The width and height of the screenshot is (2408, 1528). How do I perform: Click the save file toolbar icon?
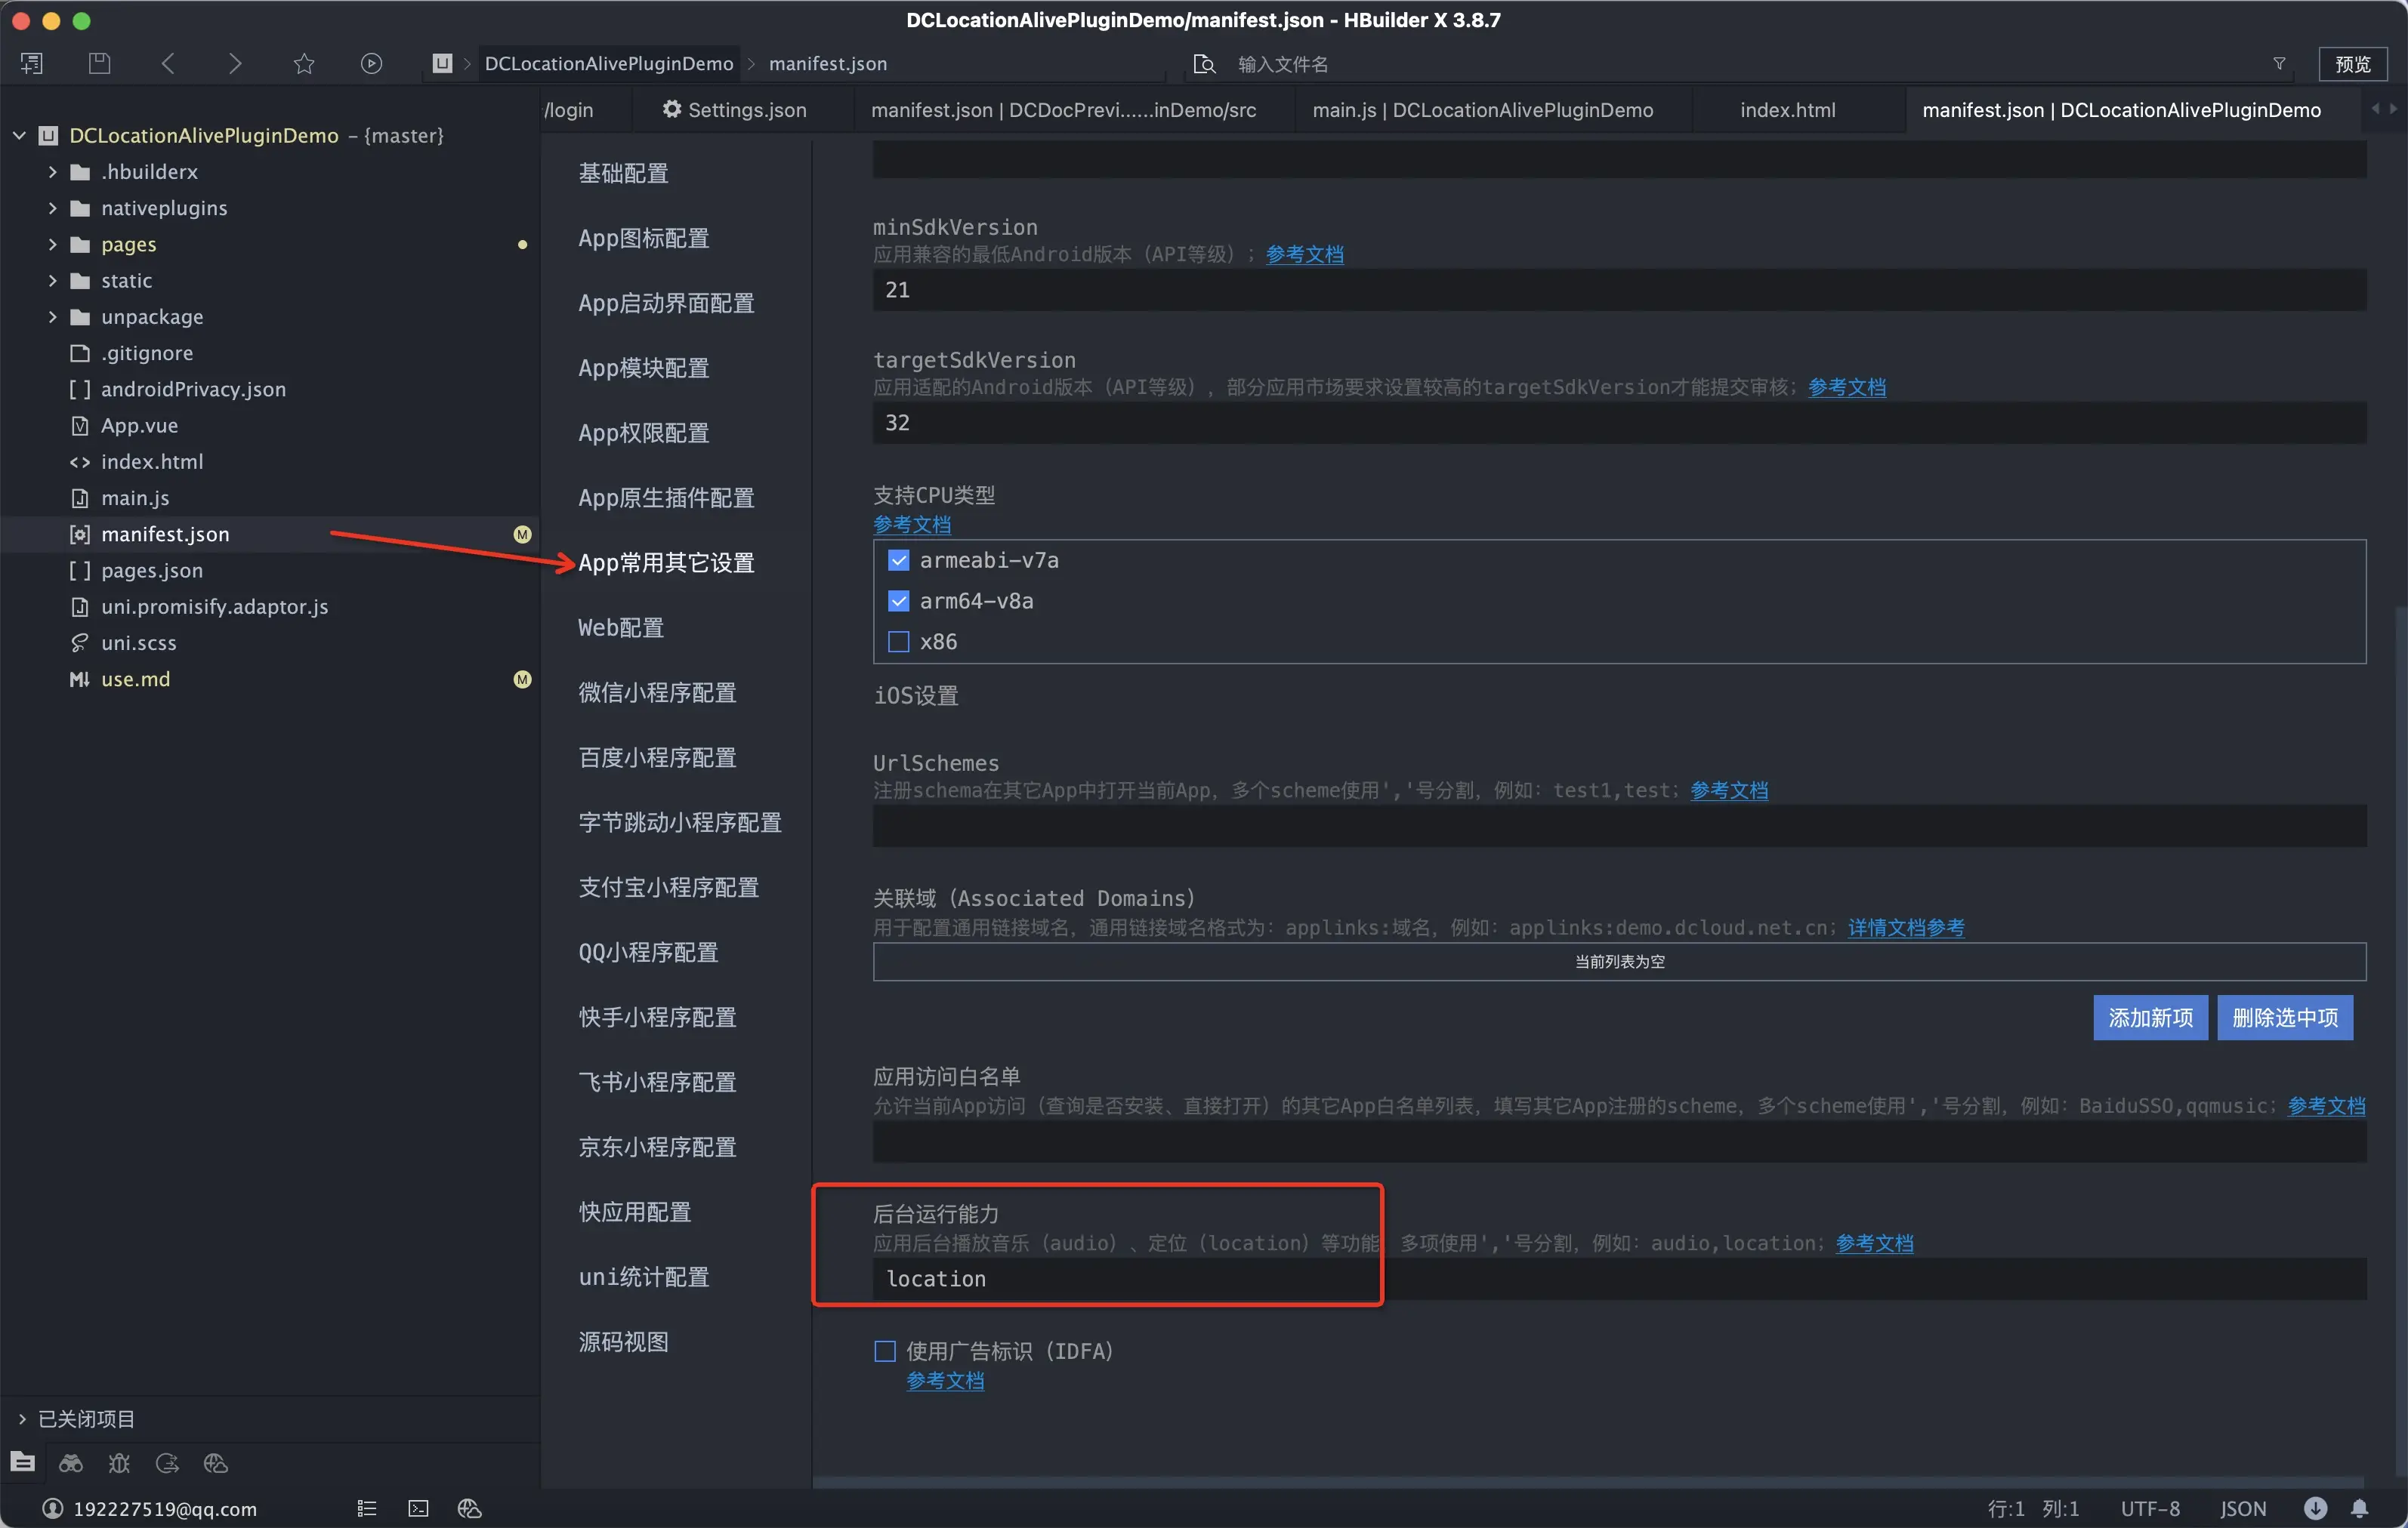tap(99, 64)
